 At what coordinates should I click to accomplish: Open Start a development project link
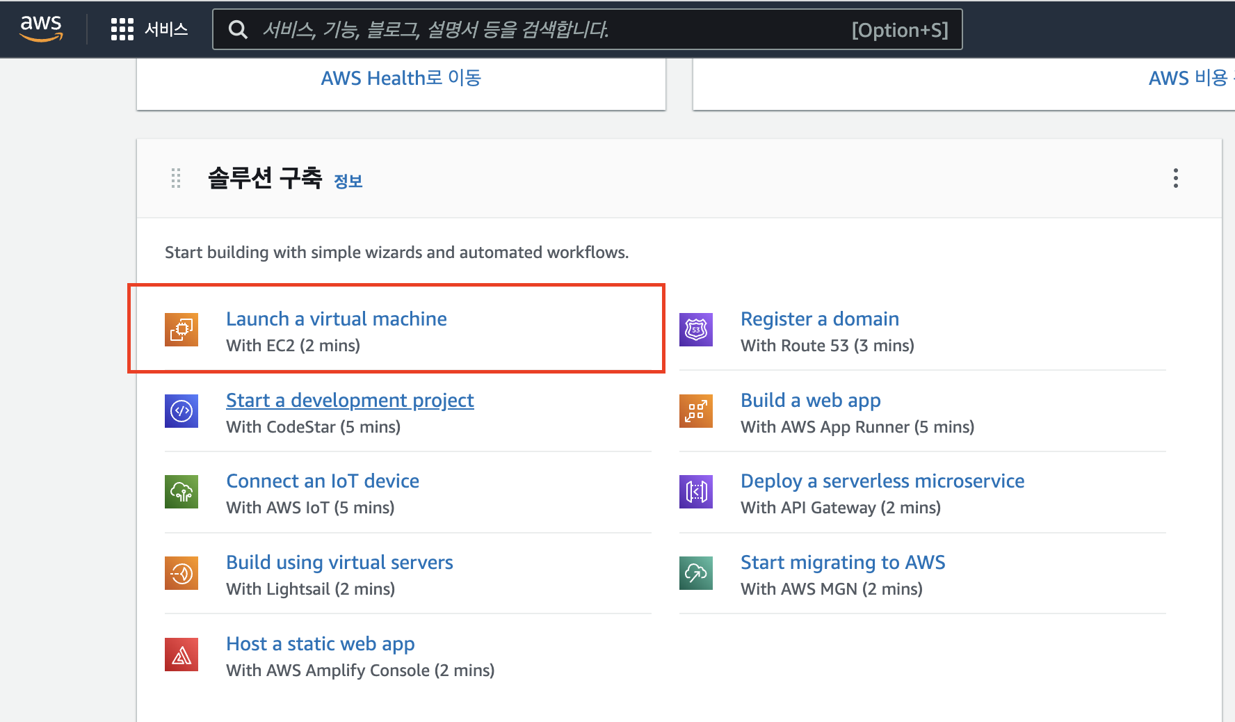point(350,401)
